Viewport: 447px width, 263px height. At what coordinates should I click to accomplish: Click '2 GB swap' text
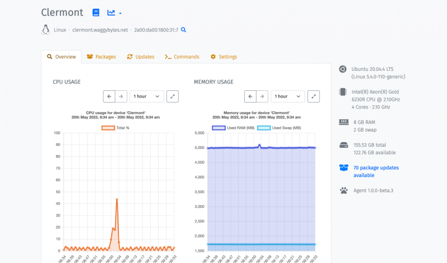coord(365,130)
